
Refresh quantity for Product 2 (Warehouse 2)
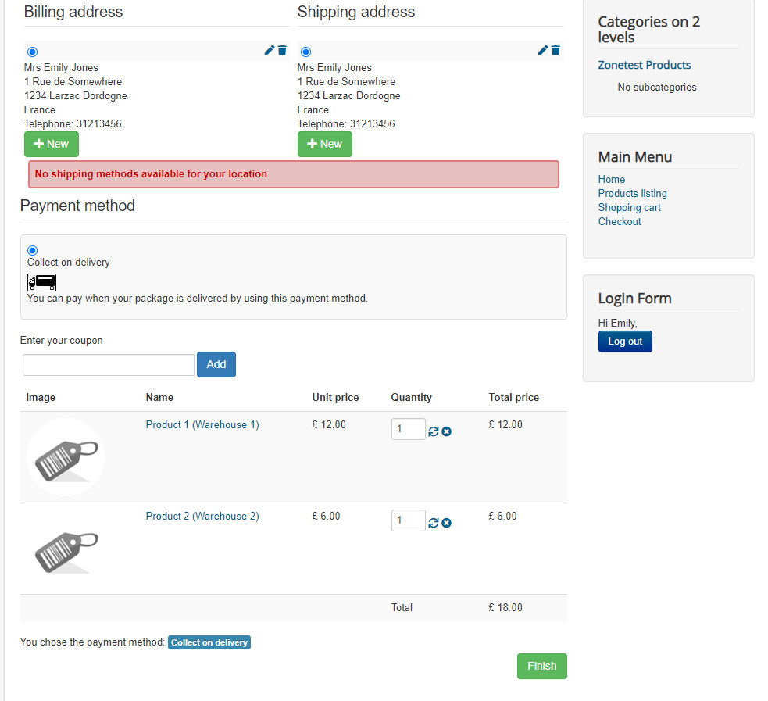434,523
